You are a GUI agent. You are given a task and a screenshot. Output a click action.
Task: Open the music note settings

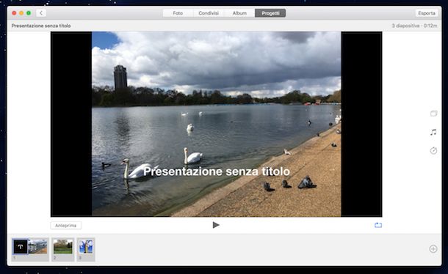tap(433, 133)
